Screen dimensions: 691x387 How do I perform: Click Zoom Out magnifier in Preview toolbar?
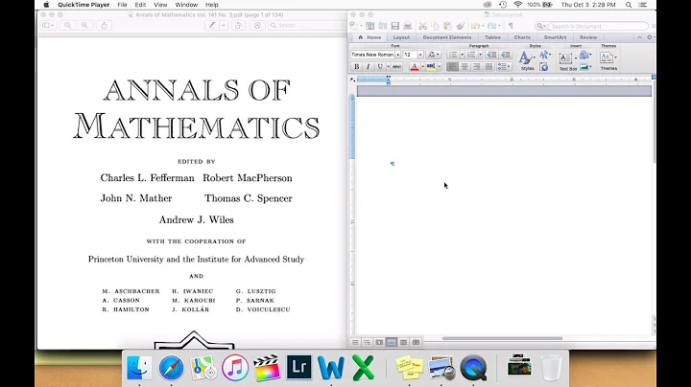(67, 26)
